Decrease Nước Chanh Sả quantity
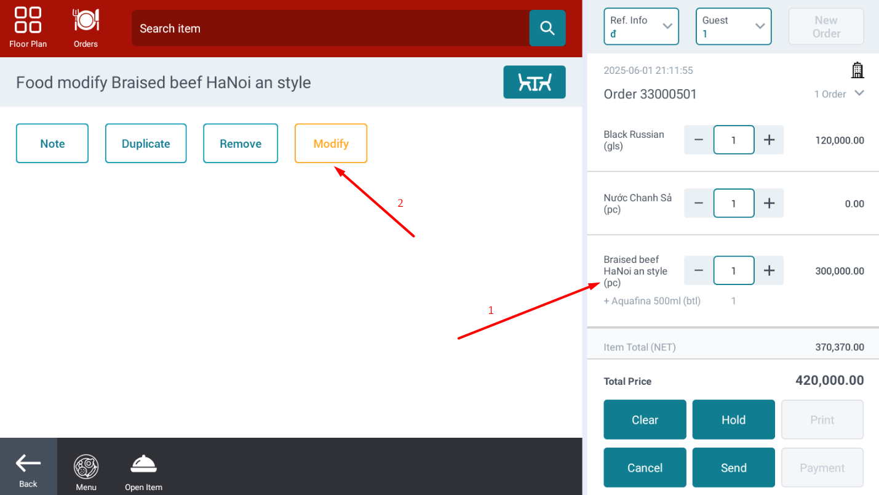 (x=699, y=203)
